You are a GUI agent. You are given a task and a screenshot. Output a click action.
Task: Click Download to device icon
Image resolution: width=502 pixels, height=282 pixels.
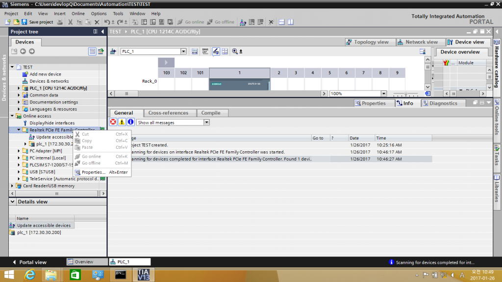144,22
